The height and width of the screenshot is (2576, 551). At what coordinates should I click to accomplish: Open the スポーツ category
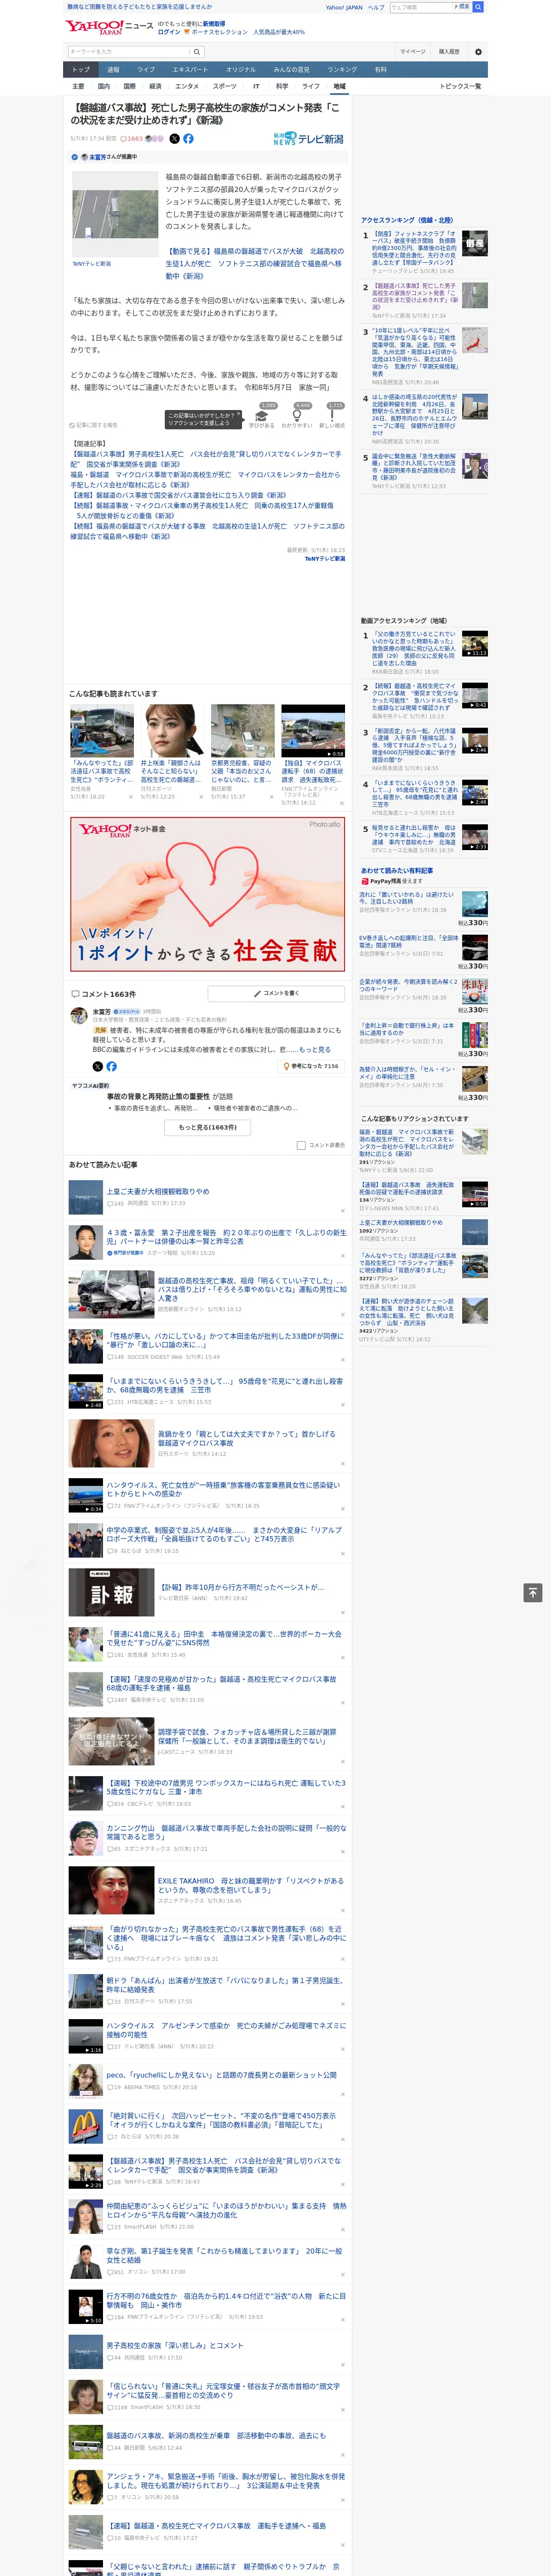click(x=225, y=86)
